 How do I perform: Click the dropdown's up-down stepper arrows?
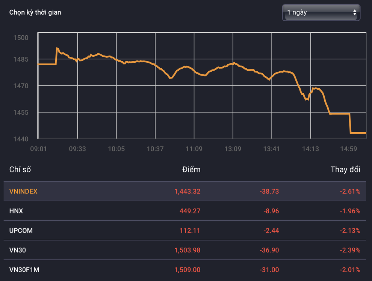pyautogui.click(x=354, y=12)
